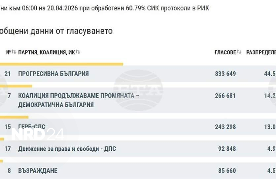This screenshot has height=180, width=276.
Task: Click the NRD24 watermark logo
Action: point(37,134)
